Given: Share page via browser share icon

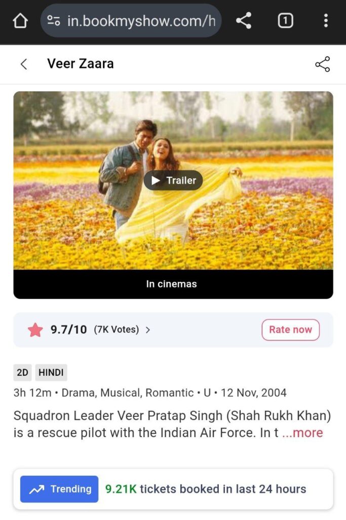Looking at the screenshot, I should pyautogui.click(x=244, y=20).
